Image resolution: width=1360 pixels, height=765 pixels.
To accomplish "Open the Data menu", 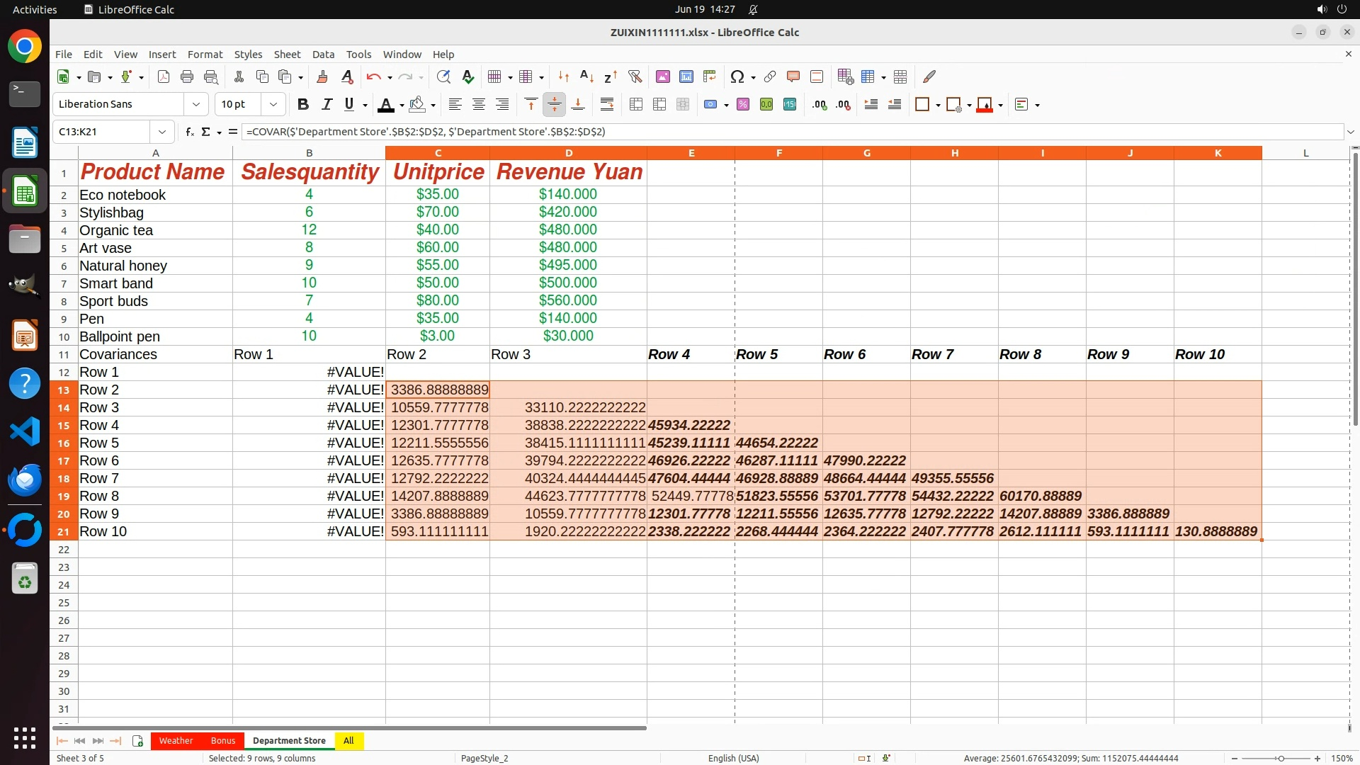I will [323, 55].
